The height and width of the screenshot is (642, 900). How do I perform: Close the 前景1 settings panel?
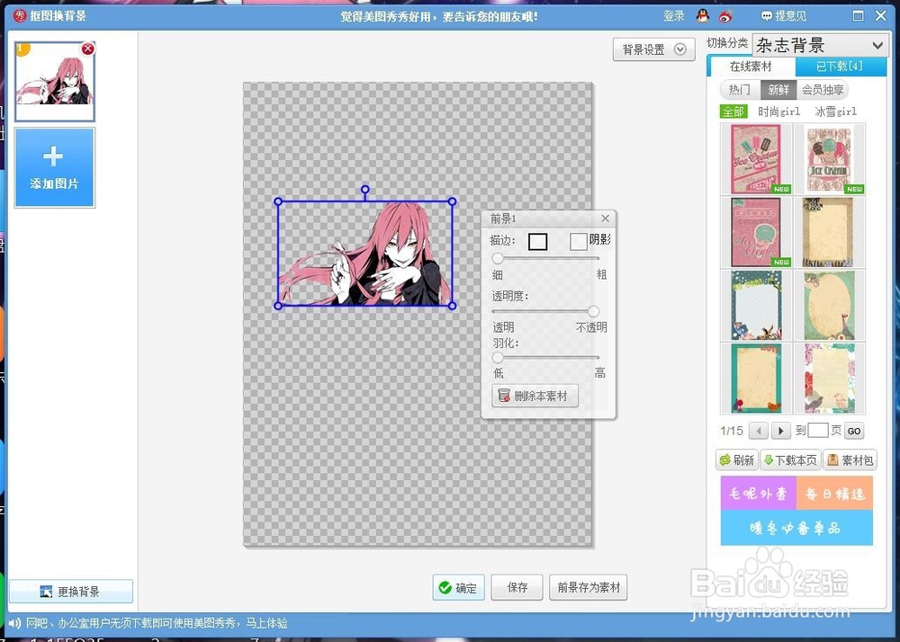tap(605, 218)
